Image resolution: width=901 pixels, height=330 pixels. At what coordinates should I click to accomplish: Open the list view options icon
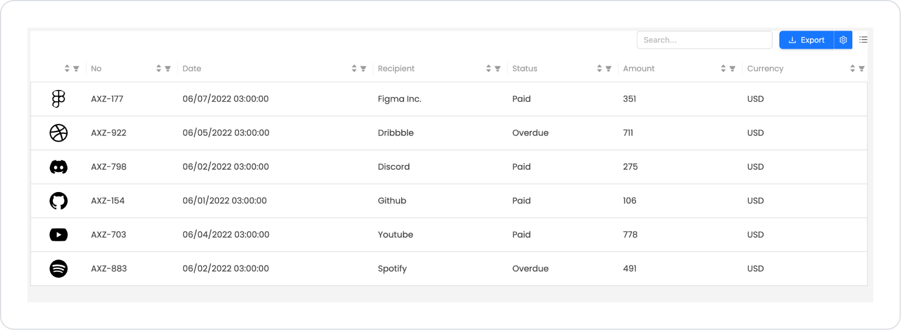click(863, 40)
